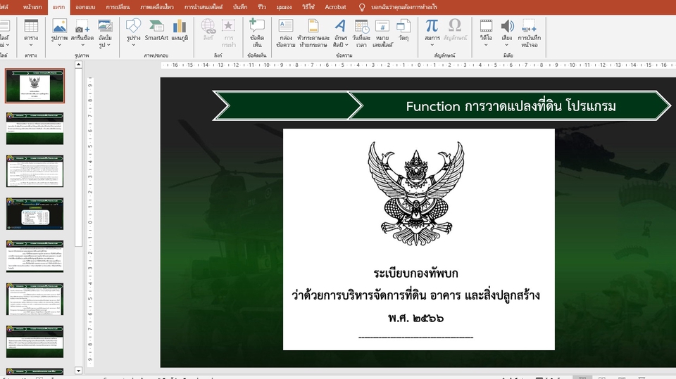
Task: Select the fourth slide thumbnail
Action: tap(35, 214)
